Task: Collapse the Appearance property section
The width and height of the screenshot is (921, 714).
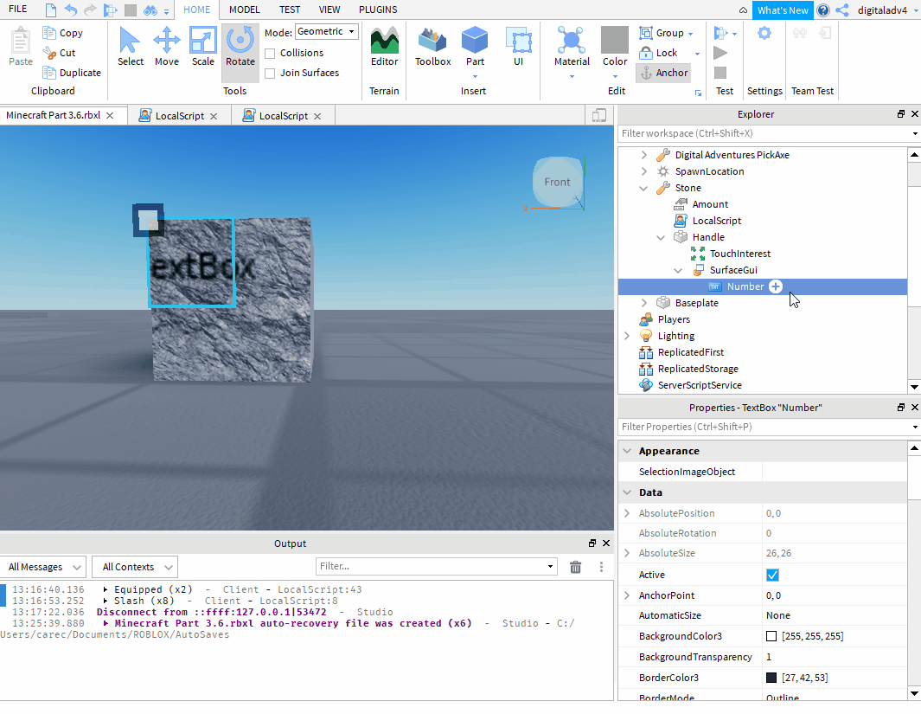Action: (627, 451)
